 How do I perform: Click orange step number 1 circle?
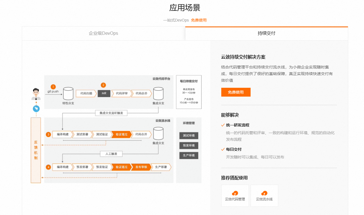pyautogui.click(x=53, y=86)
